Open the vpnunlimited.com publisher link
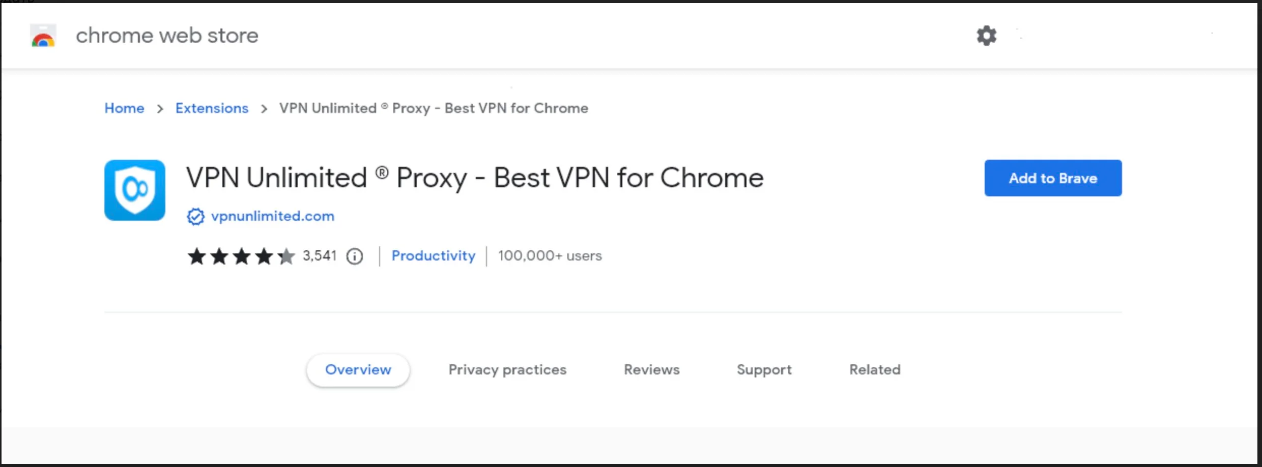The height and width of the screenshot is (467, 1262). pos(273,216)
